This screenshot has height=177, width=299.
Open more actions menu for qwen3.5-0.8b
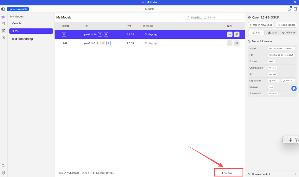pos(230,43)
